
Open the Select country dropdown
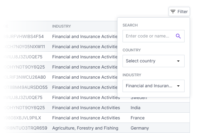coord(154,61)
